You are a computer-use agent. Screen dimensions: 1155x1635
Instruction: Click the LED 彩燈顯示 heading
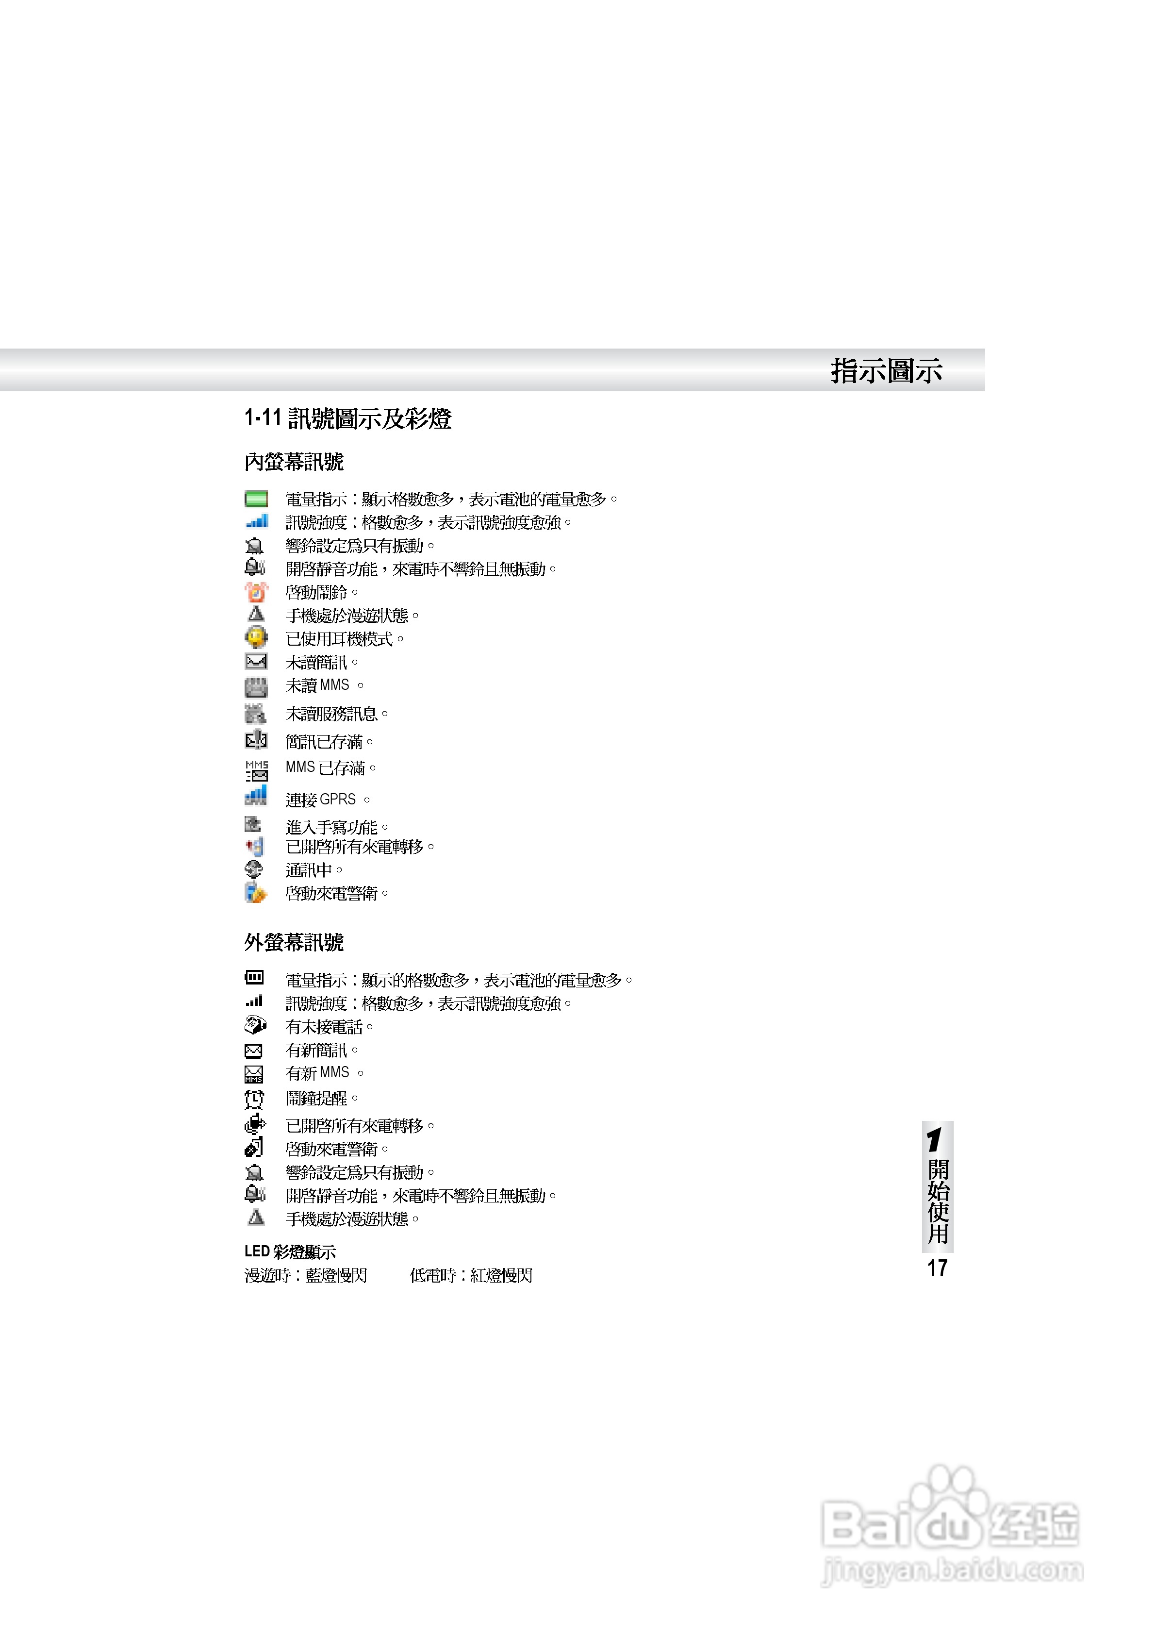tap(290, 1252)
